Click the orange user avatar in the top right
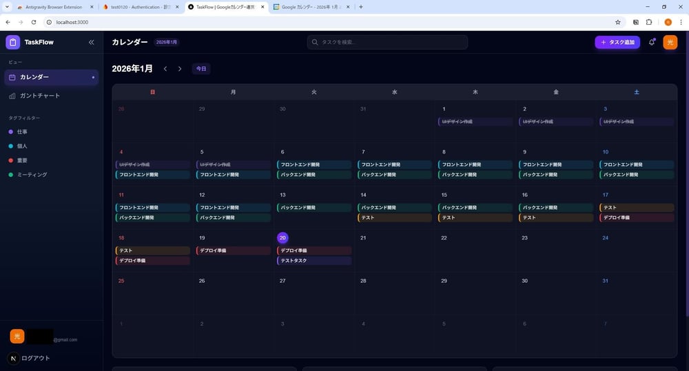Image resolution: width=689 pixels, height=371 pixels. 670,42
